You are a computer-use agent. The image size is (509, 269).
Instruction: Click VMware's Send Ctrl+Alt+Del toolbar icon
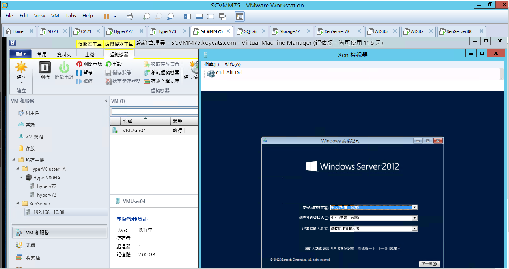pyautogui.click(x=130, y=16)
